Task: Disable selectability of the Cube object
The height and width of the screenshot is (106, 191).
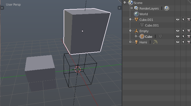Action: pos(183,36)
